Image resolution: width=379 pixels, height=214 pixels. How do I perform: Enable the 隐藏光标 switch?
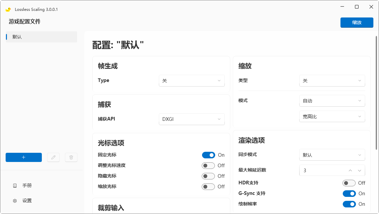pos(208,176)
